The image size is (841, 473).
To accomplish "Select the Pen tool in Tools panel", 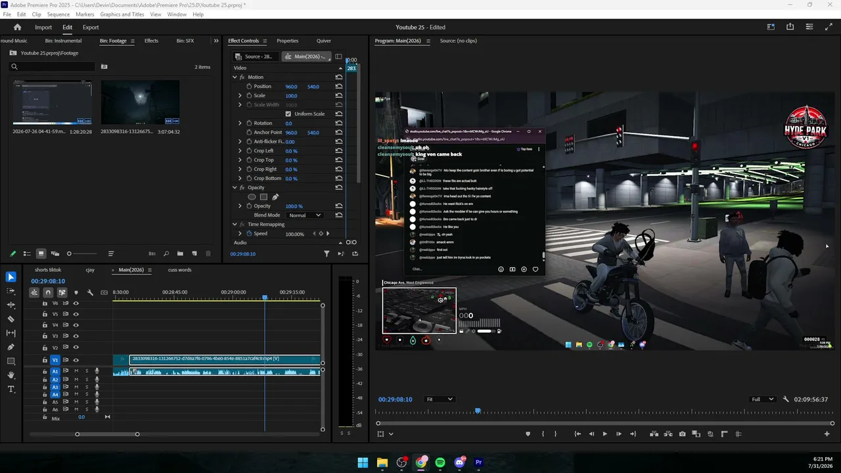I will point(11,347).
